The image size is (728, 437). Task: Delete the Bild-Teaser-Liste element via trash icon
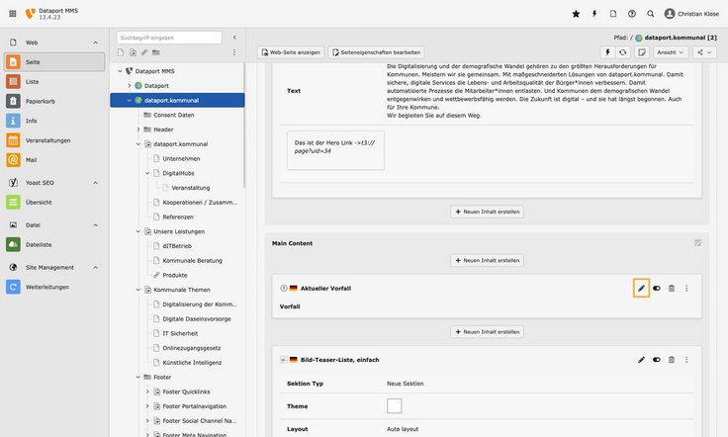(672, 360)
